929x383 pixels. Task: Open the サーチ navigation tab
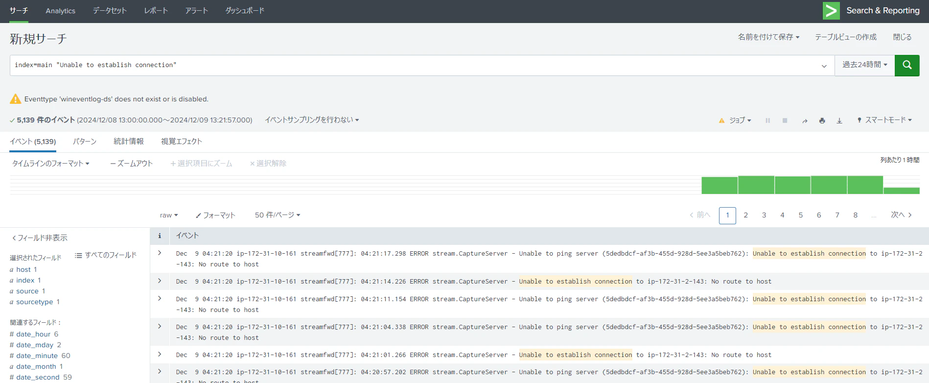[19, 11]
